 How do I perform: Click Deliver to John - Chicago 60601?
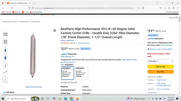coord(161,49)
